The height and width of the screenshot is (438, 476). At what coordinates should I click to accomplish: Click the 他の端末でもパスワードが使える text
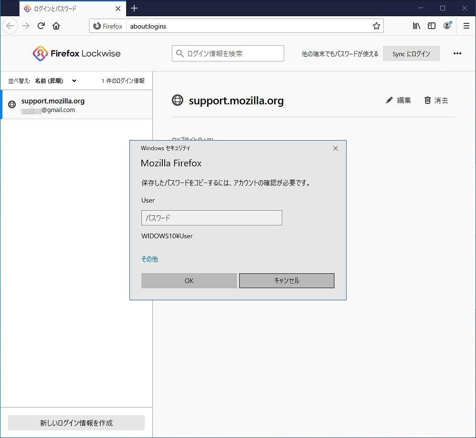click(x=340, y=54)
